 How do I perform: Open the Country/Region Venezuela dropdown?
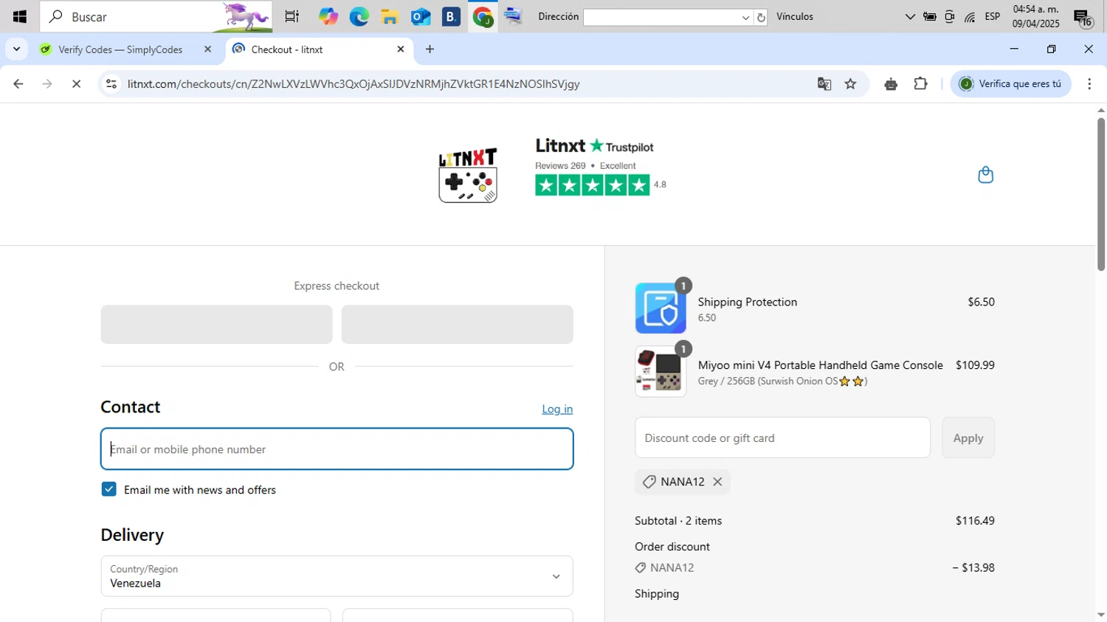(x=337, y=576)
